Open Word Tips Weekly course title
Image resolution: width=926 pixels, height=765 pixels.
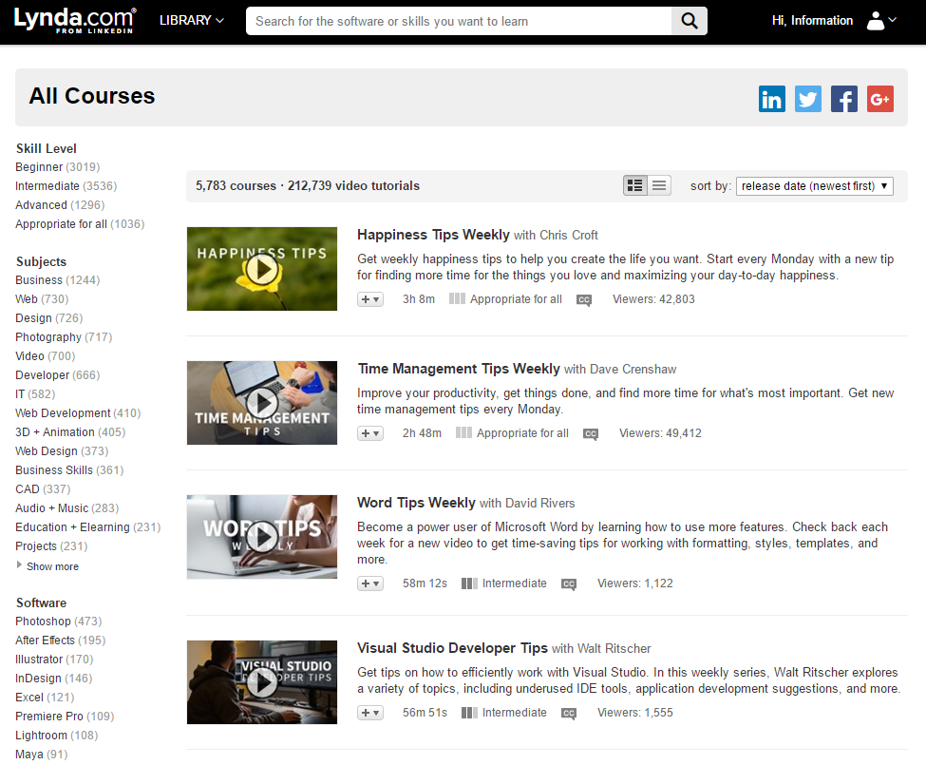416,503
